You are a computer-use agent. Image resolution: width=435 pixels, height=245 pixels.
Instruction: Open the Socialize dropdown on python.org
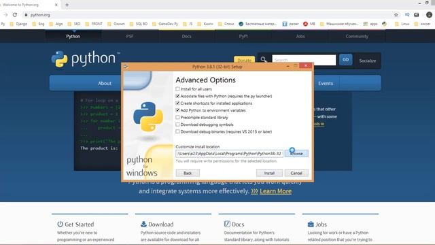click(x=367, y=61)
